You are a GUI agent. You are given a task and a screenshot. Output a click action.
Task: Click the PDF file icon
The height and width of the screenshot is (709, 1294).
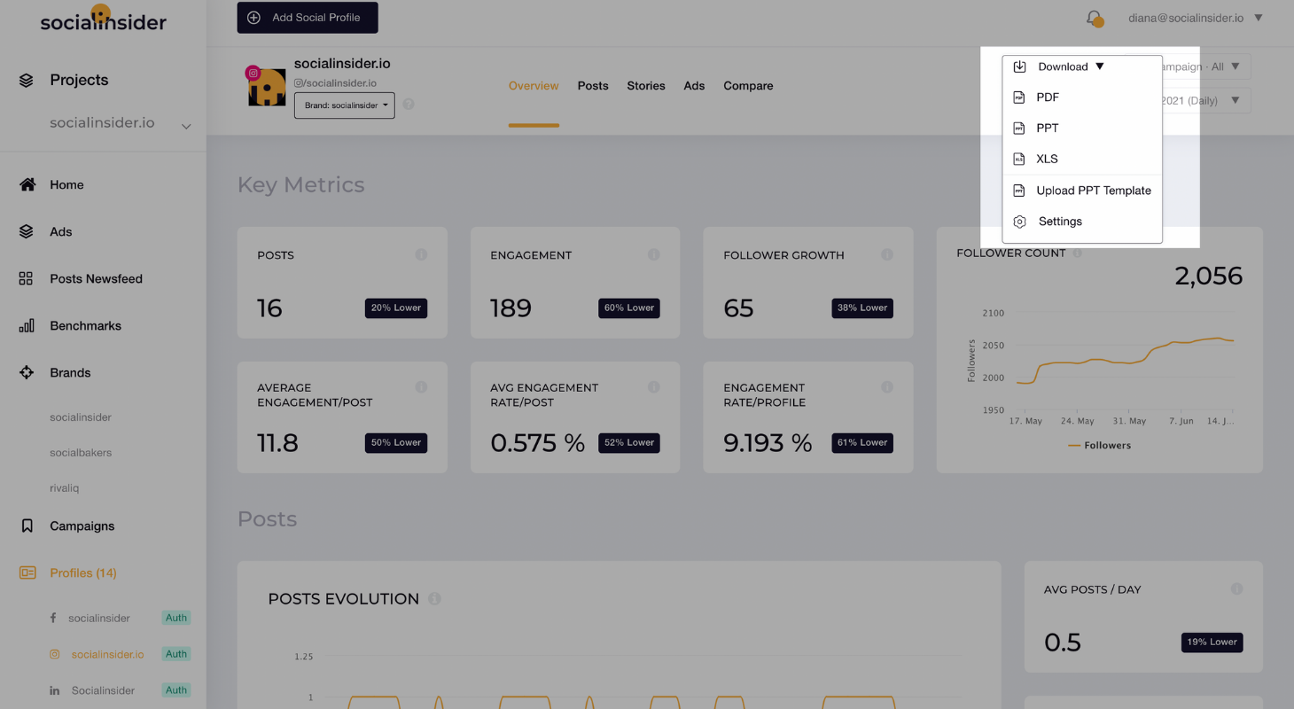1019,97
